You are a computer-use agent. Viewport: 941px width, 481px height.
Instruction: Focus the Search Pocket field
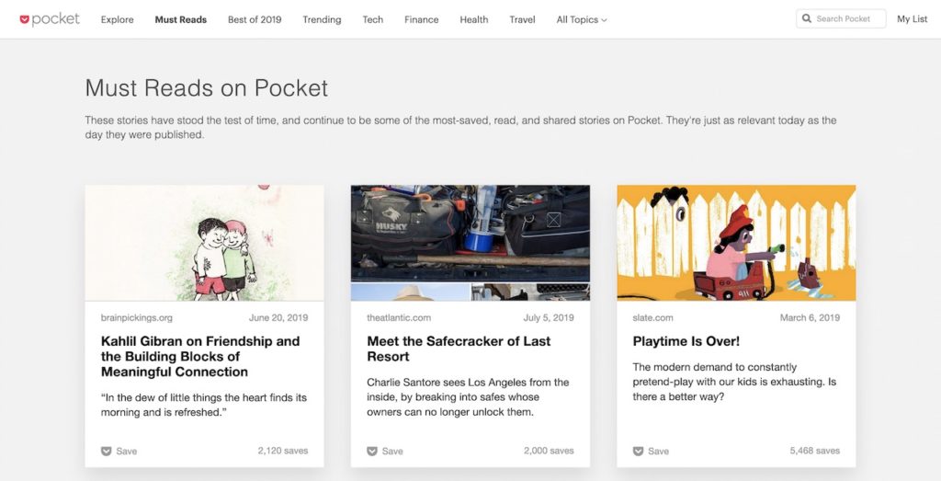coord(847,18)
